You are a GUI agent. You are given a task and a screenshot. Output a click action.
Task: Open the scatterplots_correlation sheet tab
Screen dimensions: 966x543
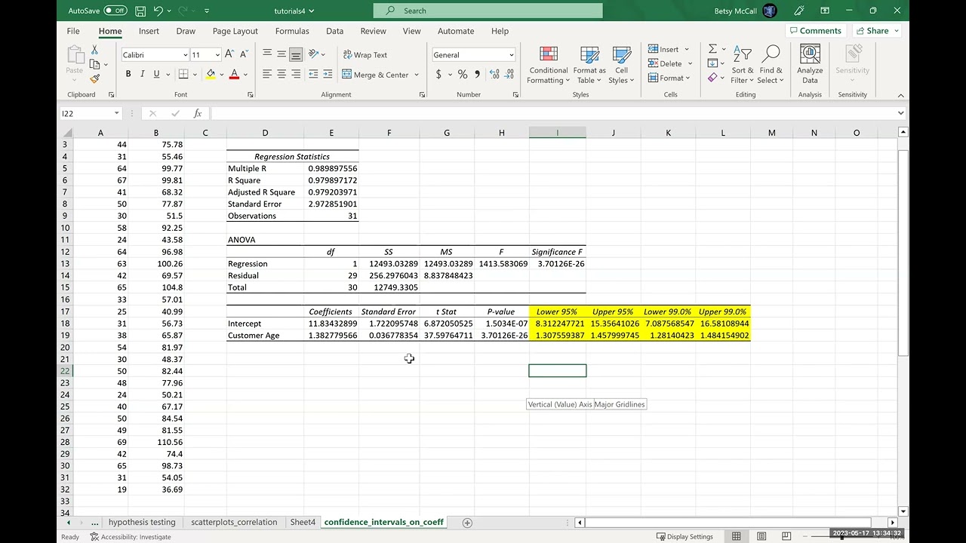click(234, 522)
